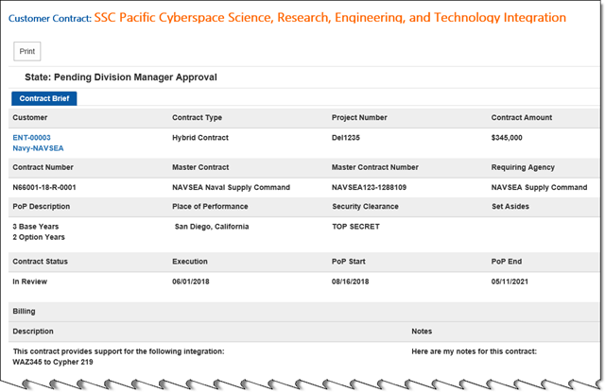This screenshot has width=605, height=392.
Task: Click contract number N66001-18-R-0001
Action: 44,187
